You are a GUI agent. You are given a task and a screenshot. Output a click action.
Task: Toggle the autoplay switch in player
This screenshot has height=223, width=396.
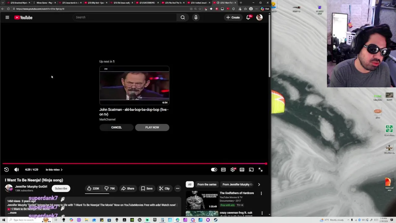pyautogui.click(x=214, y=169)
